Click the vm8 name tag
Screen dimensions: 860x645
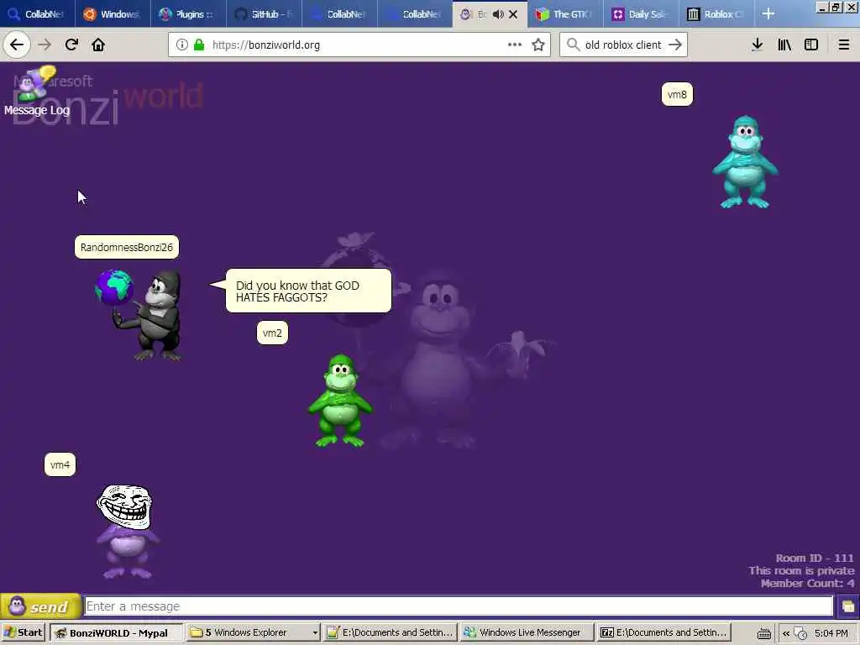(677, 94)
